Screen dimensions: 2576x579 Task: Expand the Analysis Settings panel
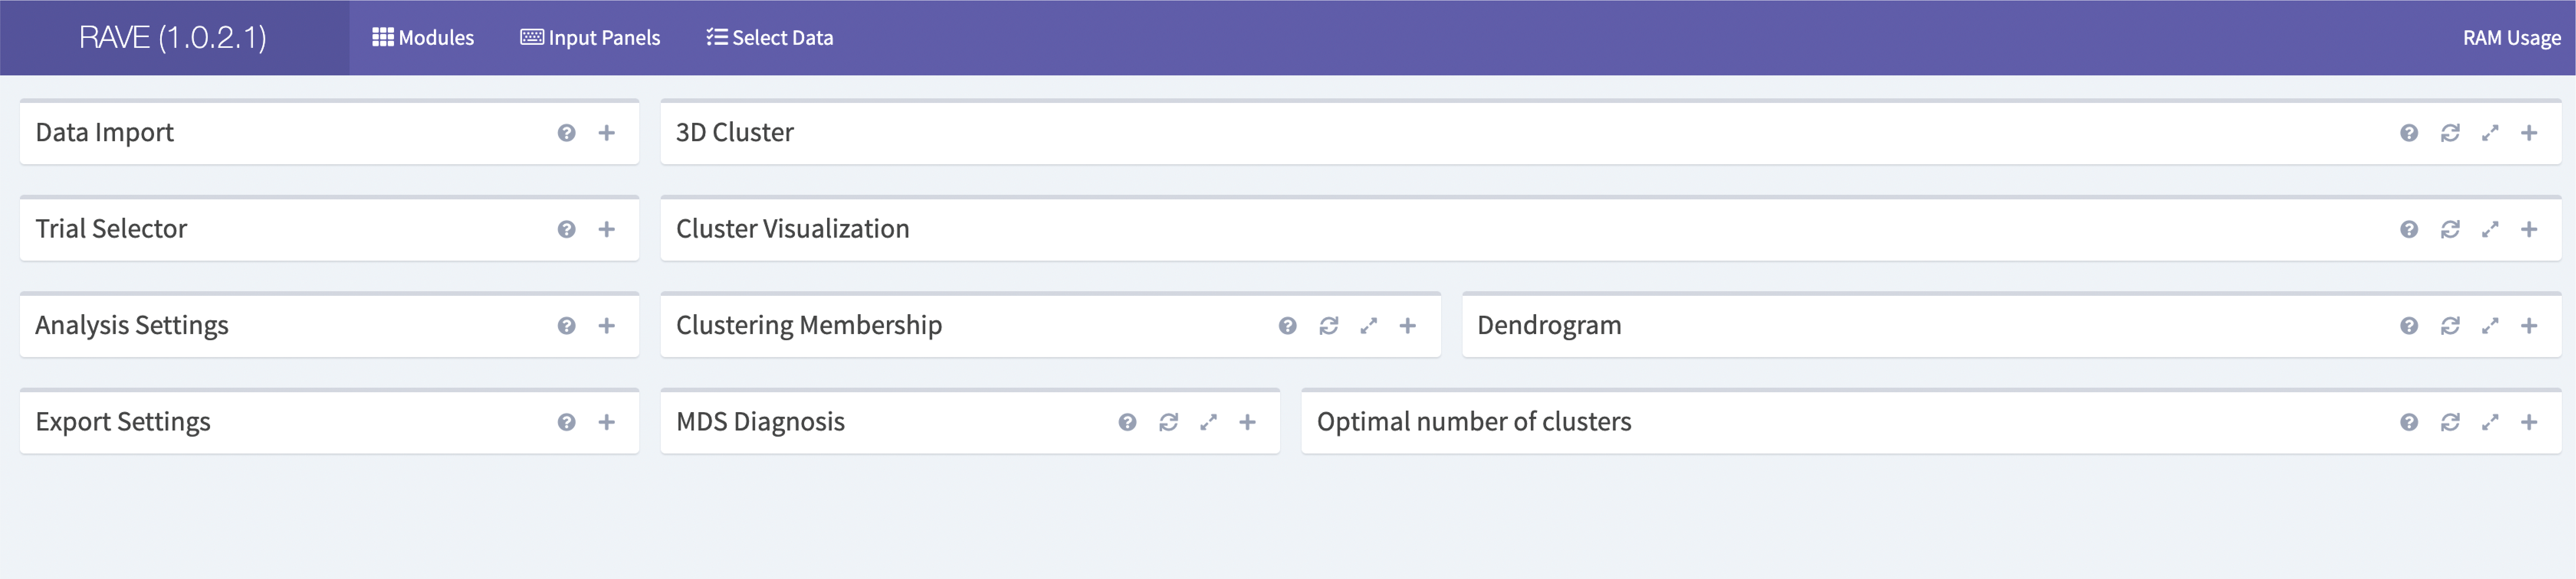606,325
